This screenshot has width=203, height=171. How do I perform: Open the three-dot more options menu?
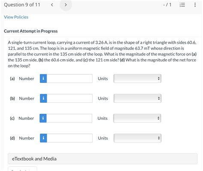tap(195, 5)
